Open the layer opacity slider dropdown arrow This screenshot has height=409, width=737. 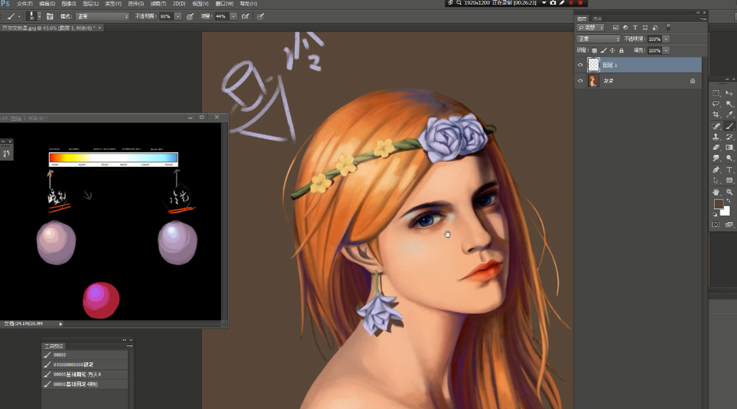pos(666,39)
